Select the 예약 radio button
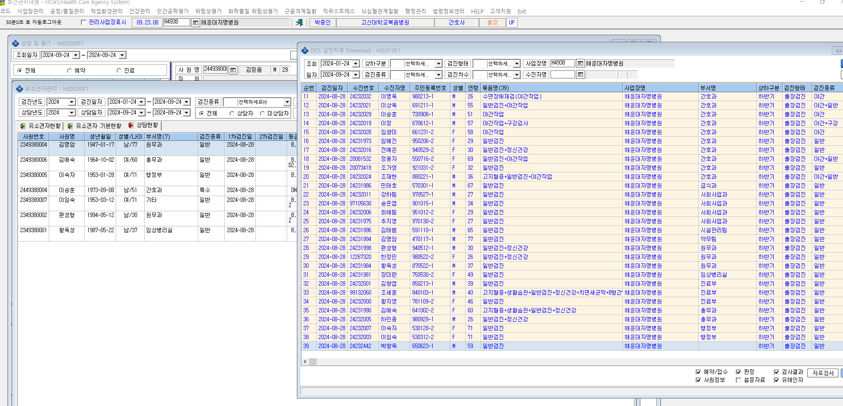The image size is (843, 406). pos(69,70)
